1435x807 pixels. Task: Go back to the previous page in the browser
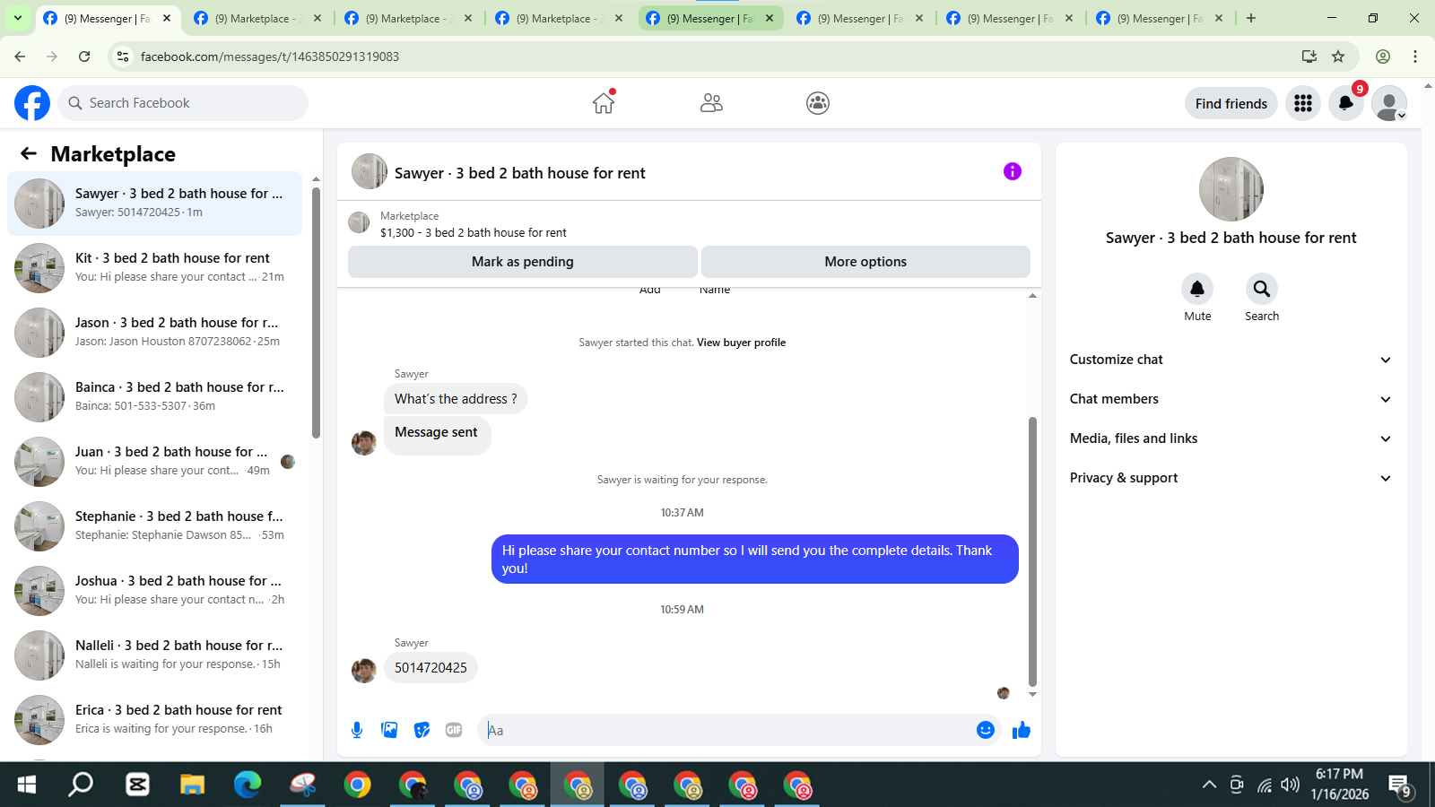point(20,56)
